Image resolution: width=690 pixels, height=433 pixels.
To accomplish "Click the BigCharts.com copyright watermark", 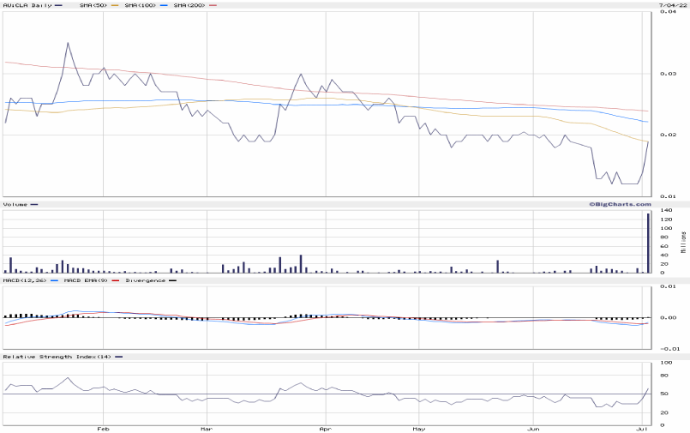I will 619,204.
